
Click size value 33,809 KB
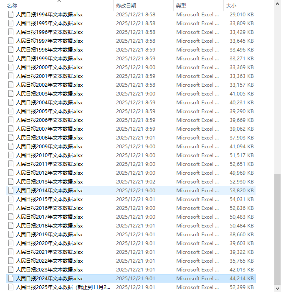[x=241, y=23]
